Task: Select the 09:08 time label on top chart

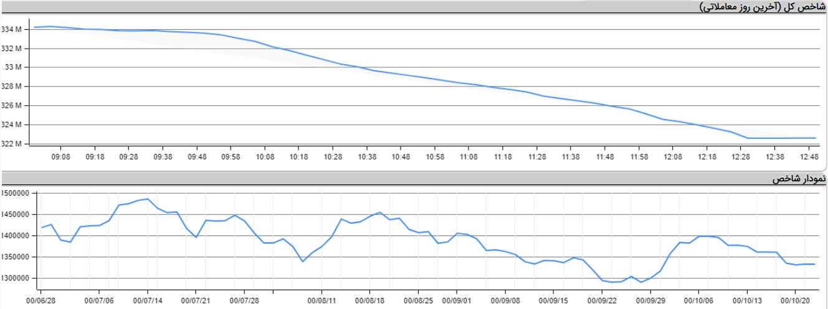Action: [60, 157]
